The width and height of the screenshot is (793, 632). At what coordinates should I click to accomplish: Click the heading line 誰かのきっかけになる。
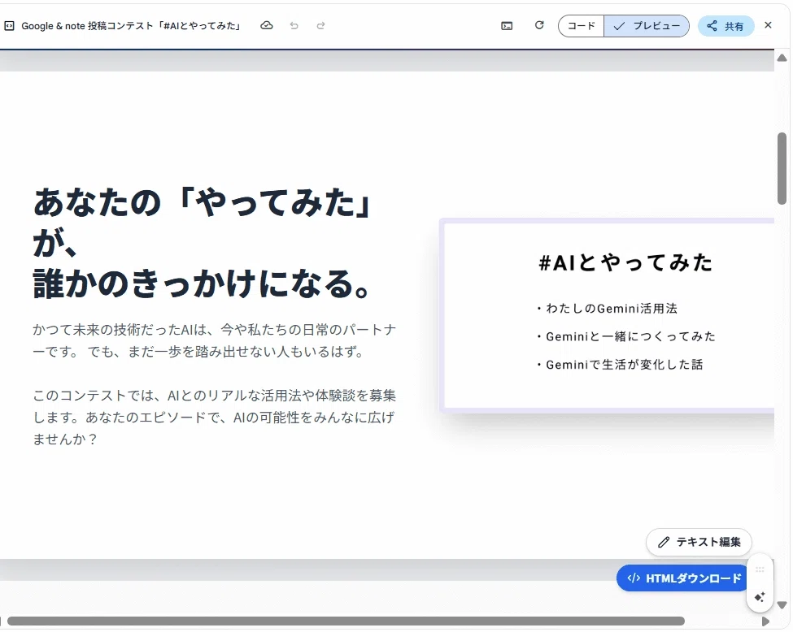(x=202, y=284)
